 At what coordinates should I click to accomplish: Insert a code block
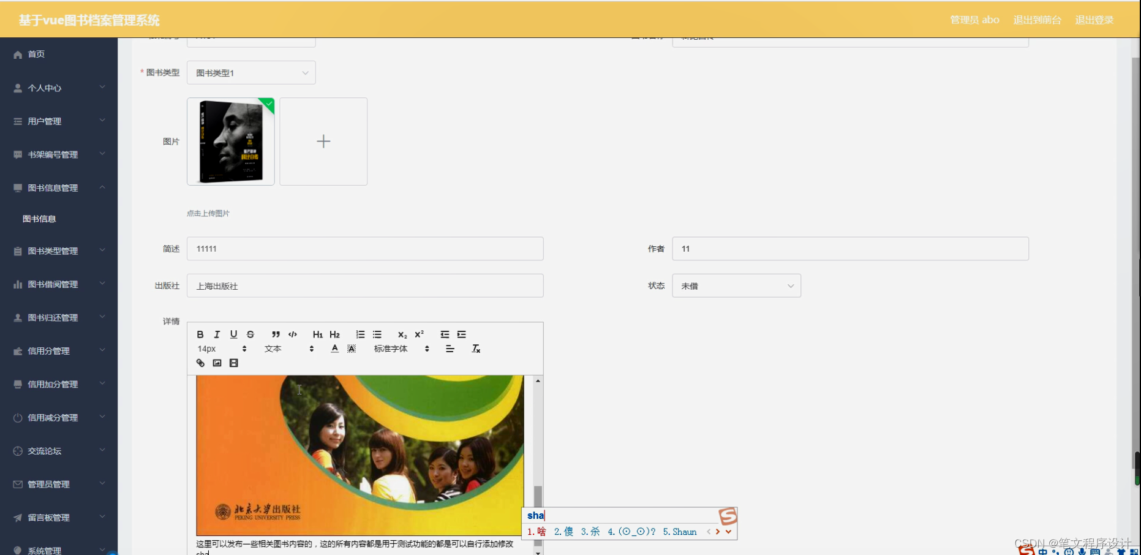click(x=293, y=334)
